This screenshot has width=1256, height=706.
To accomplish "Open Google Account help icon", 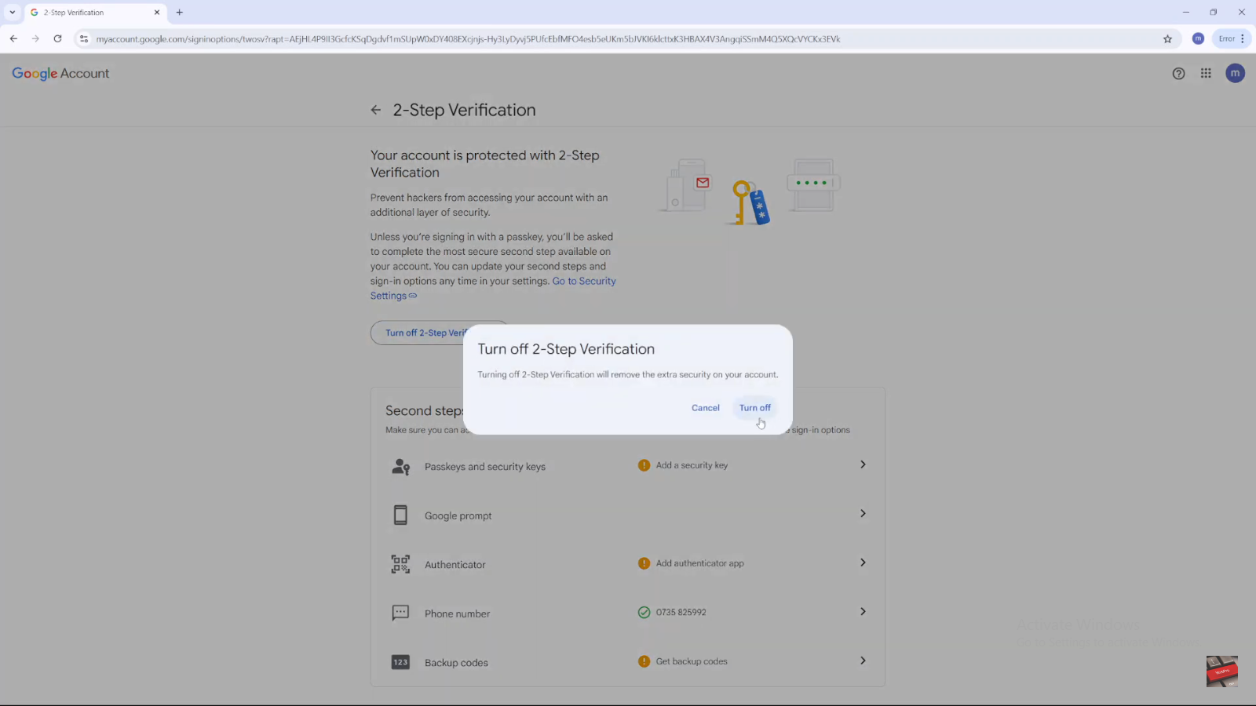I will click(1178, 74).
